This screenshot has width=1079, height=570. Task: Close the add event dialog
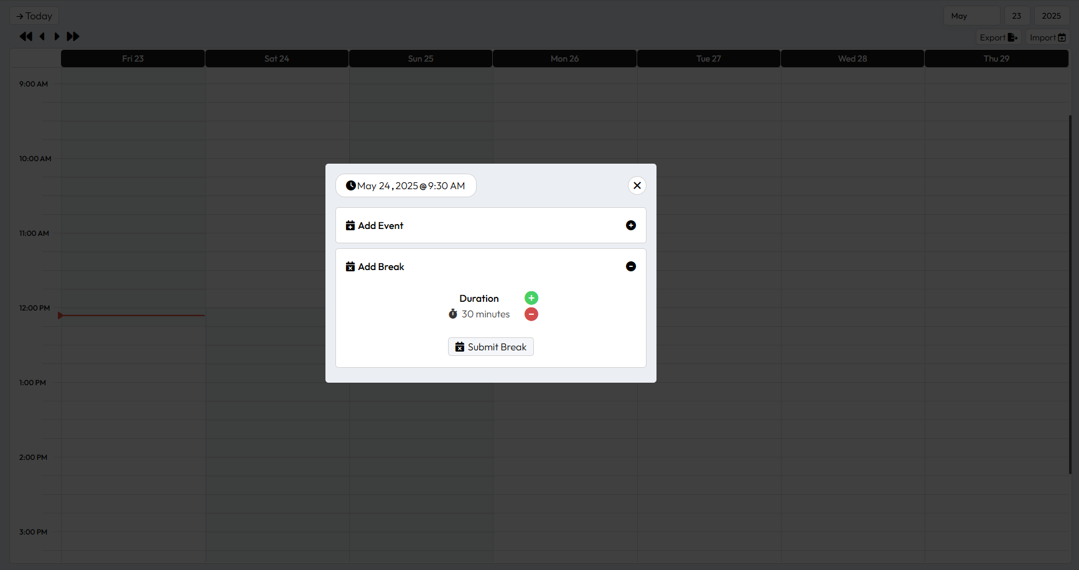[x=637, y=185]
